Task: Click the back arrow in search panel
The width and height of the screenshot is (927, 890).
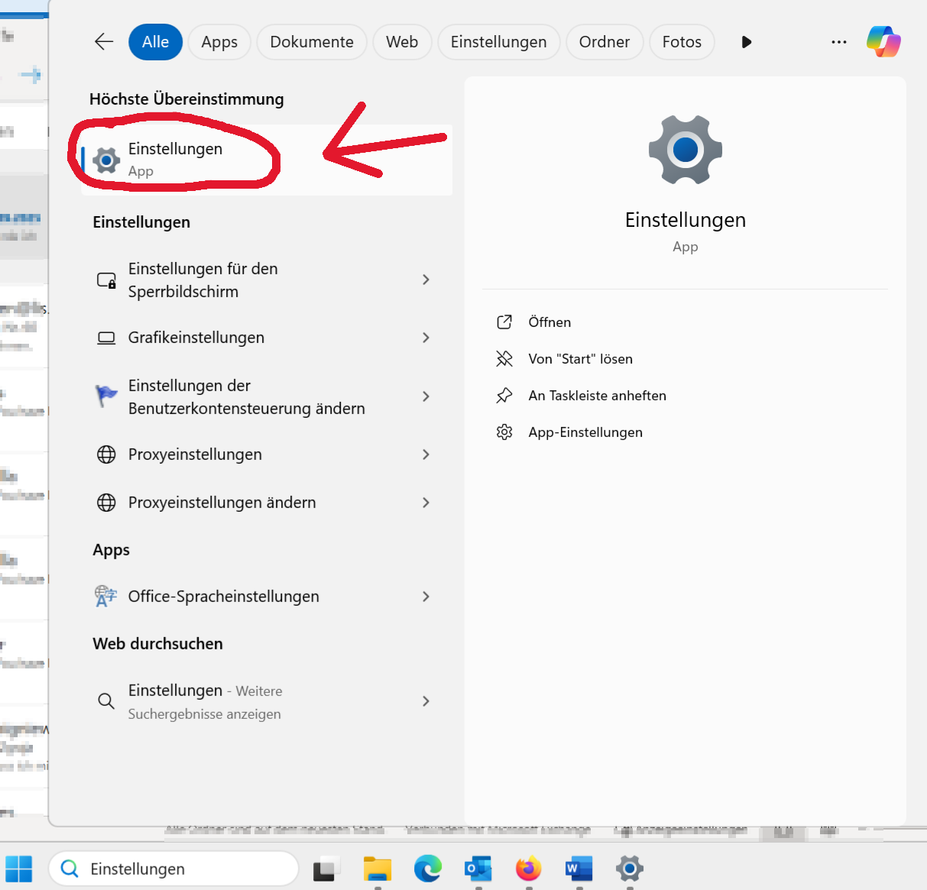Action: (104, 42)
